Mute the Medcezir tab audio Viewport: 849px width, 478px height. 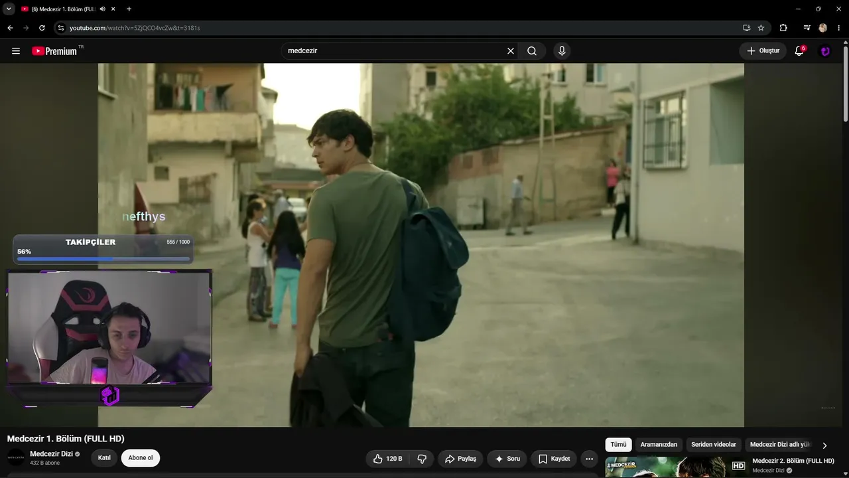point(102,9)
